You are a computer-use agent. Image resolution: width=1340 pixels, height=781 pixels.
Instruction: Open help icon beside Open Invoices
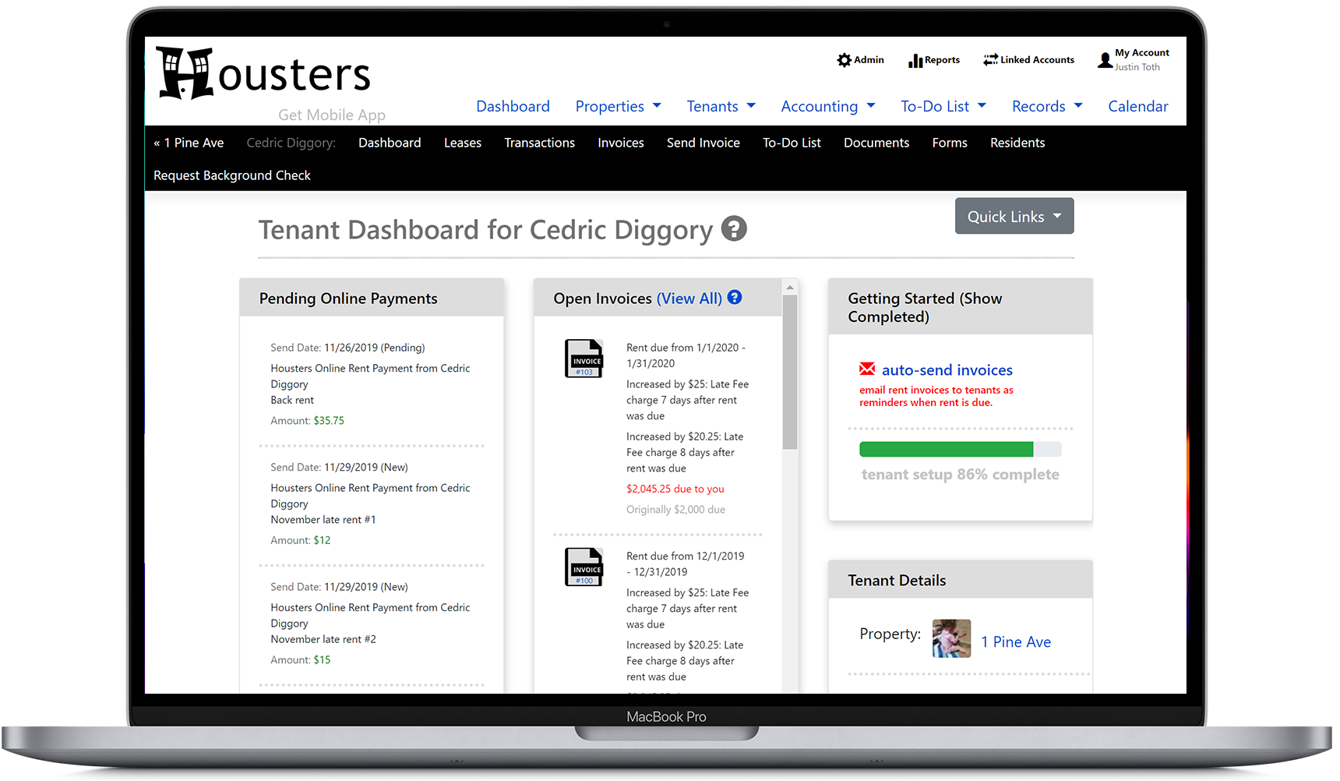(x=734, y=298)
